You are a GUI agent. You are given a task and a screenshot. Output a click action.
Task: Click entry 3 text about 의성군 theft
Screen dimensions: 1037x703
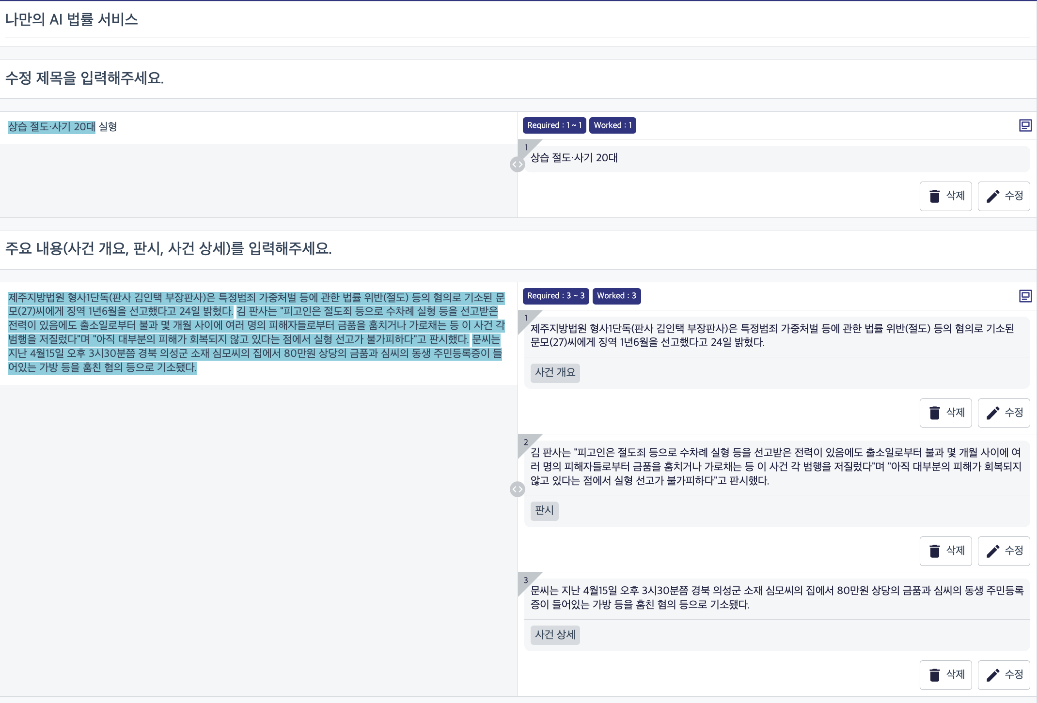point(777,597)
